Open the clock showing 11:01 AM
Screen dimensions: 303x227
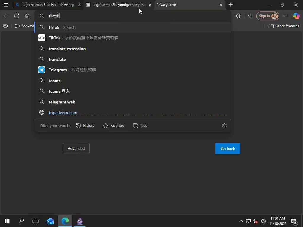278,221
